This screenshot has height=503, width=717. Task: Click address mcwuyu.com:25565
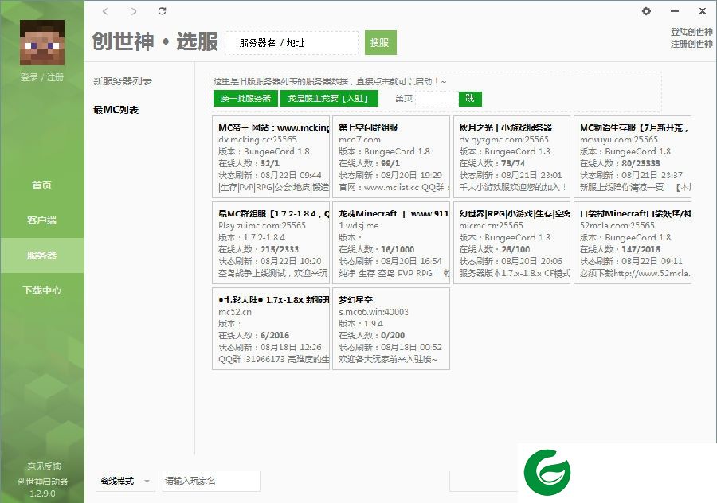click(619, 139)
